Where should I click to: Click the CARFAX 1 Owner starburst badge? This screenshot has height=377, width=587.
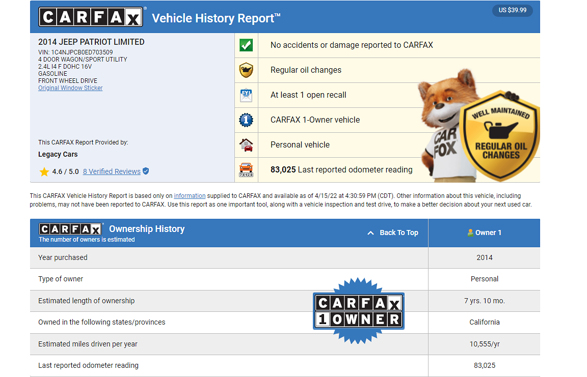tap(359, 311)
